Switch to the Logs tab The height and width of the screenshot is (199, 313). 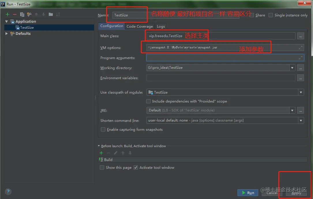point(161,26)
